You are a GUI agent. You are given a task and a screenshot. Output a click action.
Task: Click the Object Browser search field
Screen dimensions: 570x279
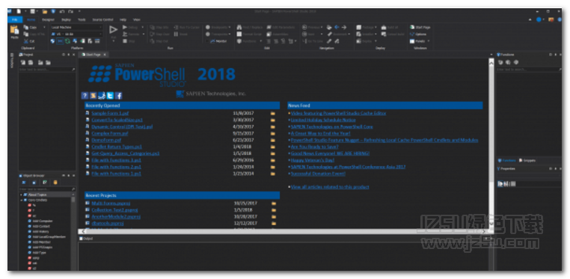tap(47, 189)
